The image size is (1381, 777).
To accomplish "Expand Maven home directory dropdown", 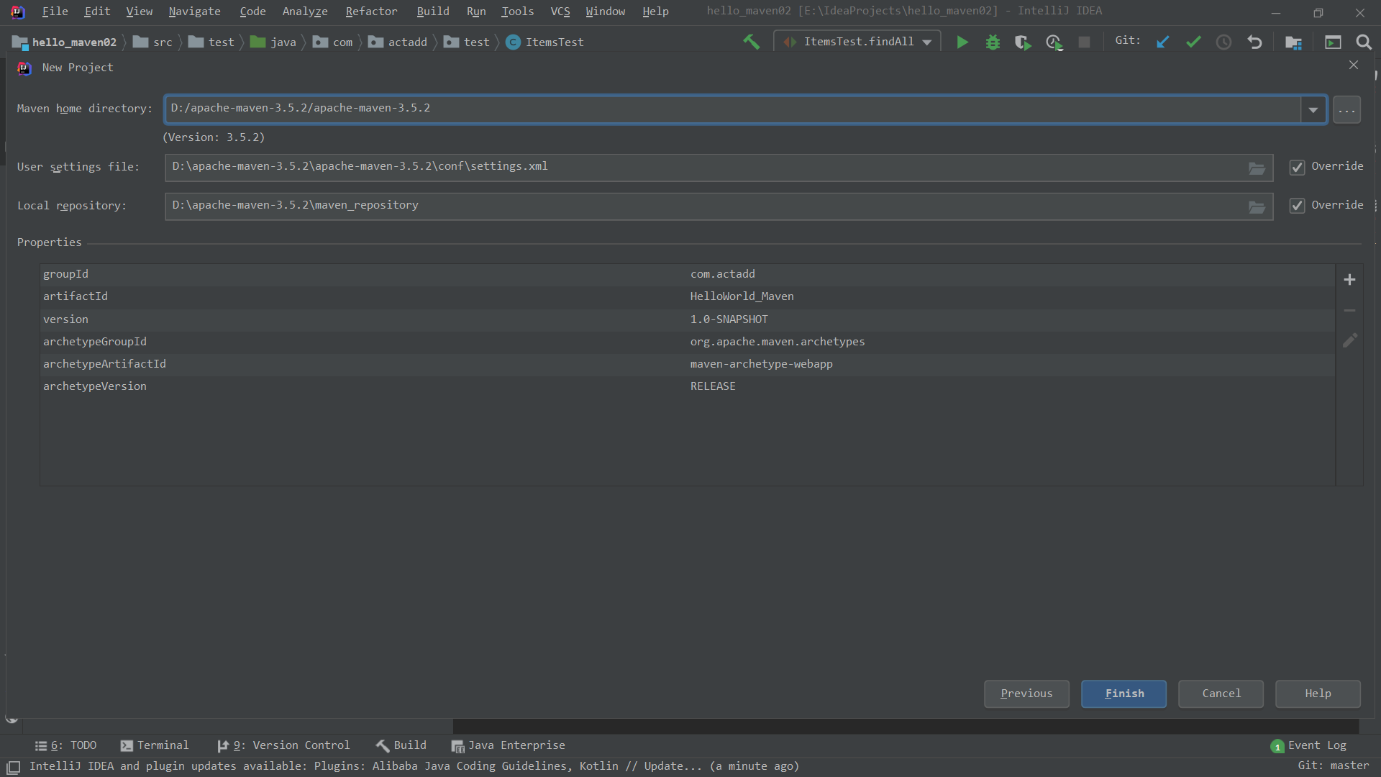I will tap(1313, 110).
